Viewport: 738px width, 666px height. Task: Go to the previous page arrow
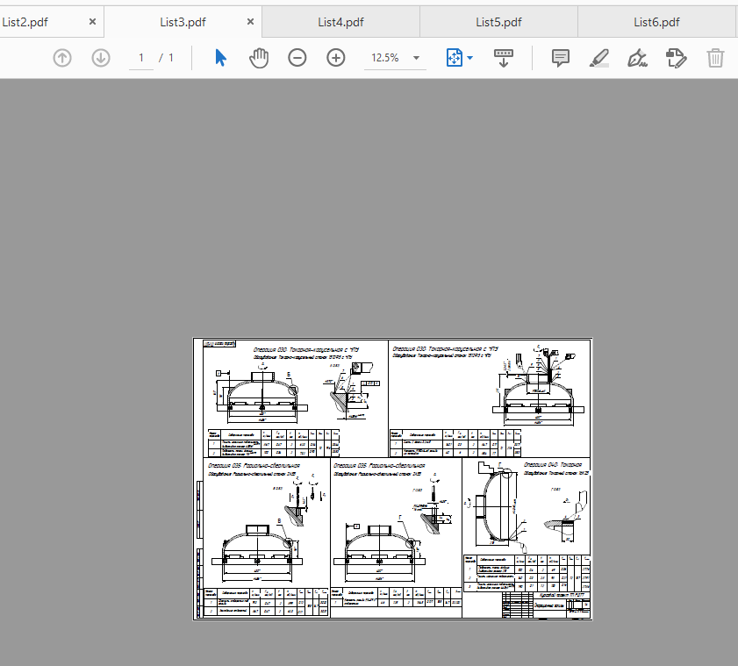pos(62,58)
